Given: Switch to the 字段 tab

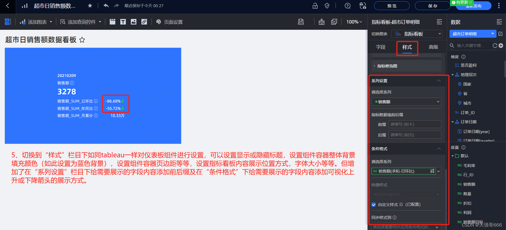Looking at the screenshot, I should click(x=381, y=47).
